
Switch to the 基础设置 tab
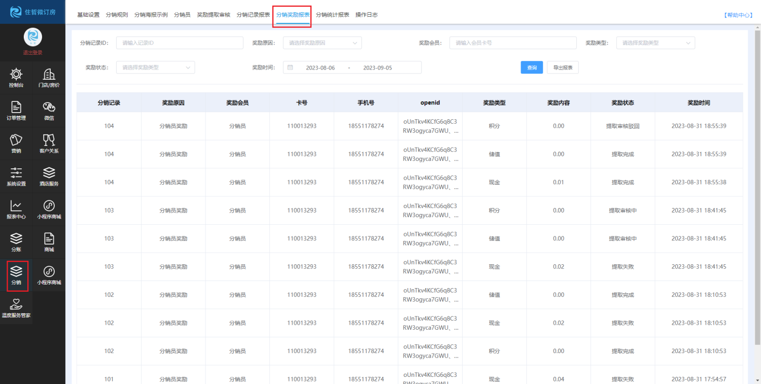pyautogui.click(x=88, y=15)
